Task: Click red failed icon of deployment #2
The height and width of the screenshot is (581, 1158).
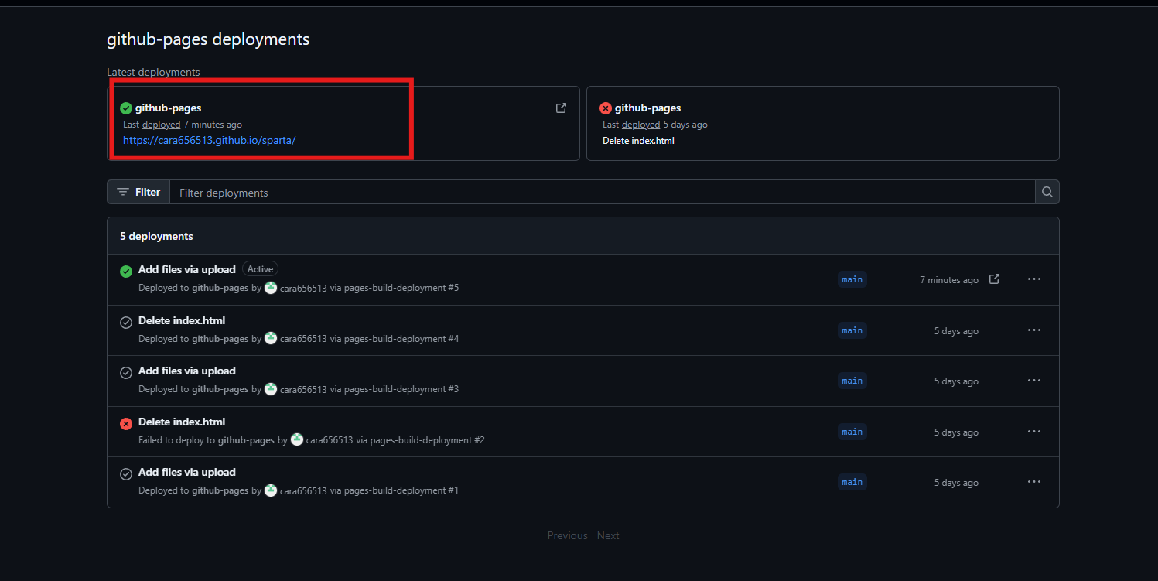Action: point(126,424)
